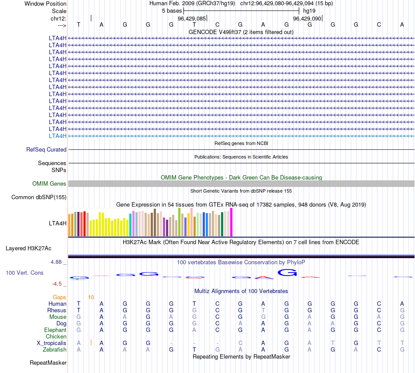
Task: Select the Dog alignment row label
Action: (x=62, y=324)
